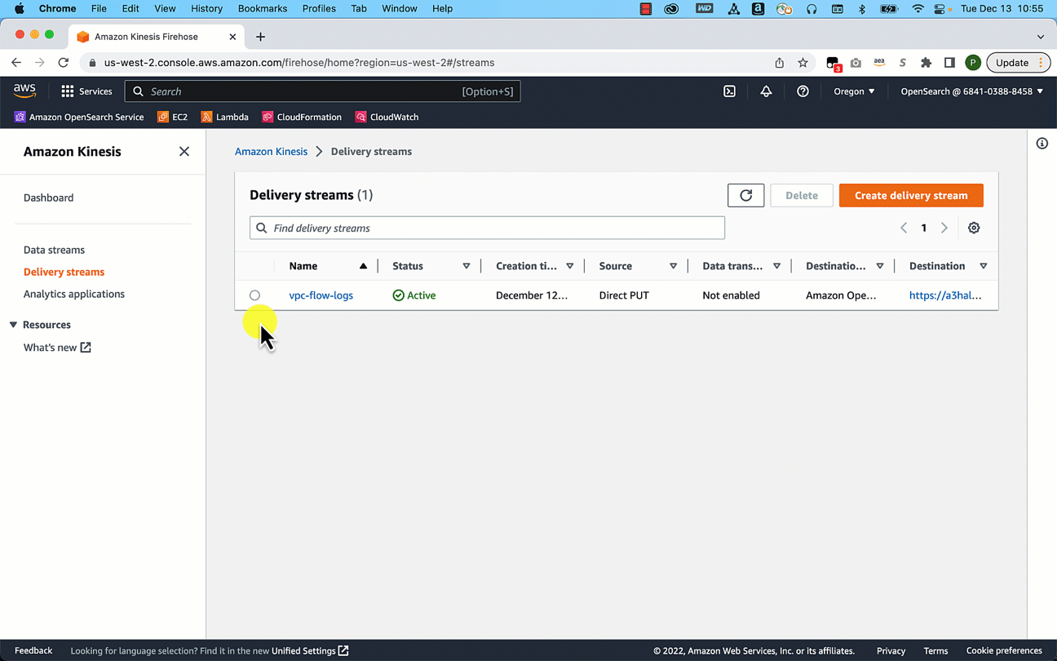Open the Chrome Edit menu
The width and height of the screenshot is (1057, 661).
coord(130,8)
